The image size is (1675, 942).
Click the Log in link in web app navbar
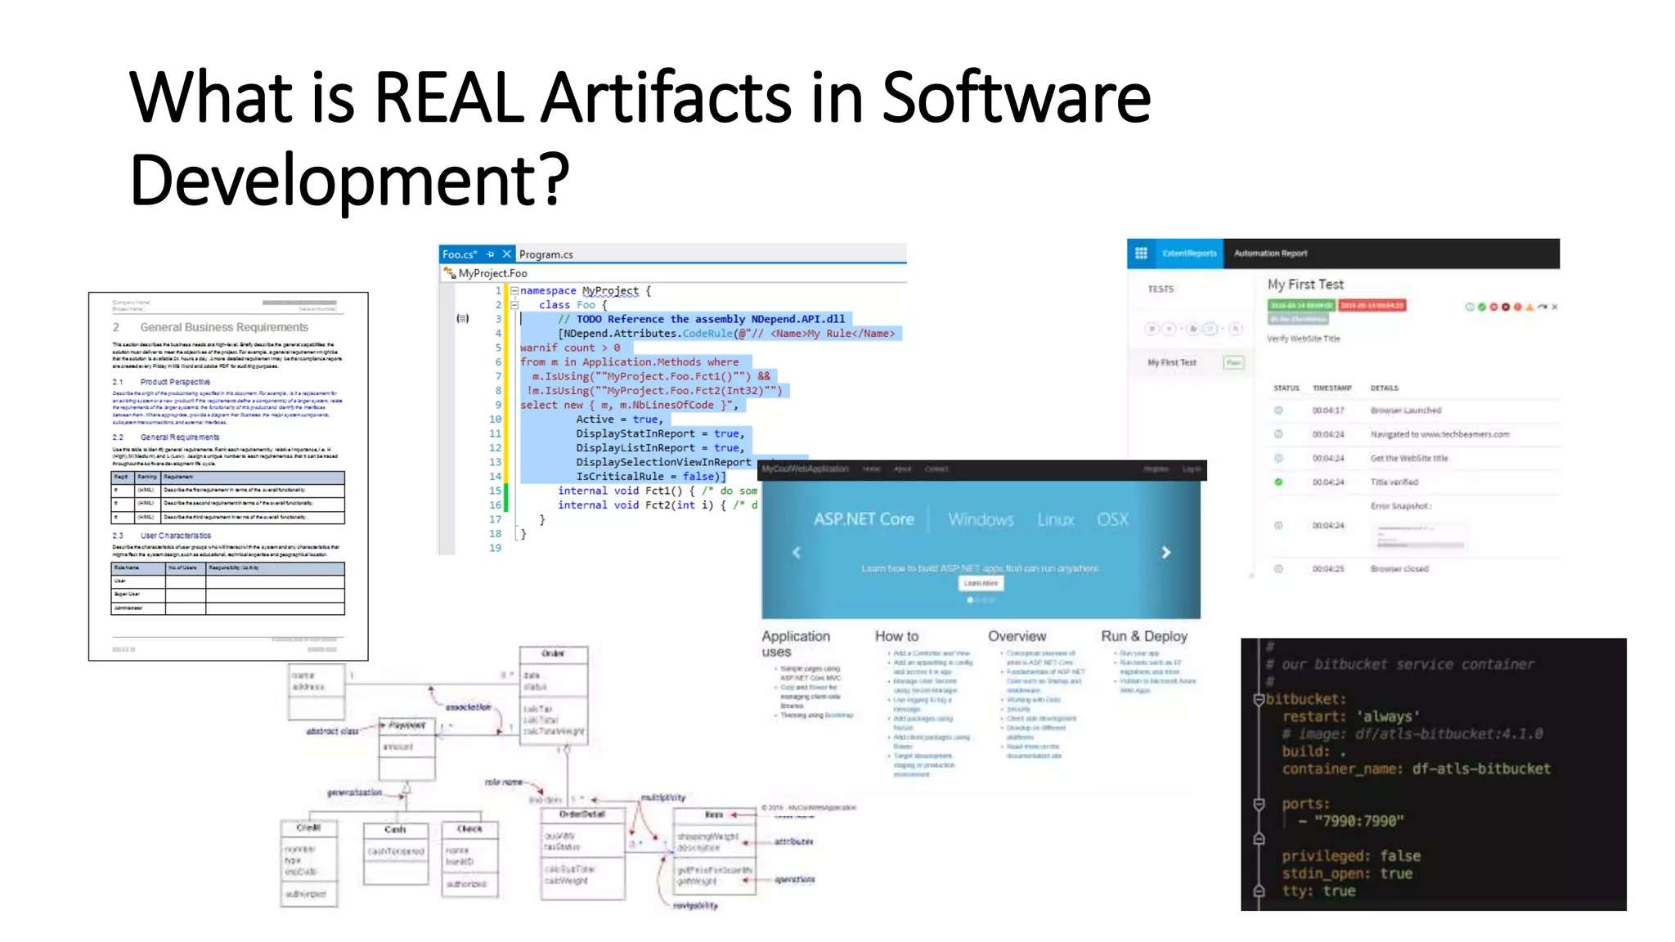pyautogui.click(x=1191, y=469)
